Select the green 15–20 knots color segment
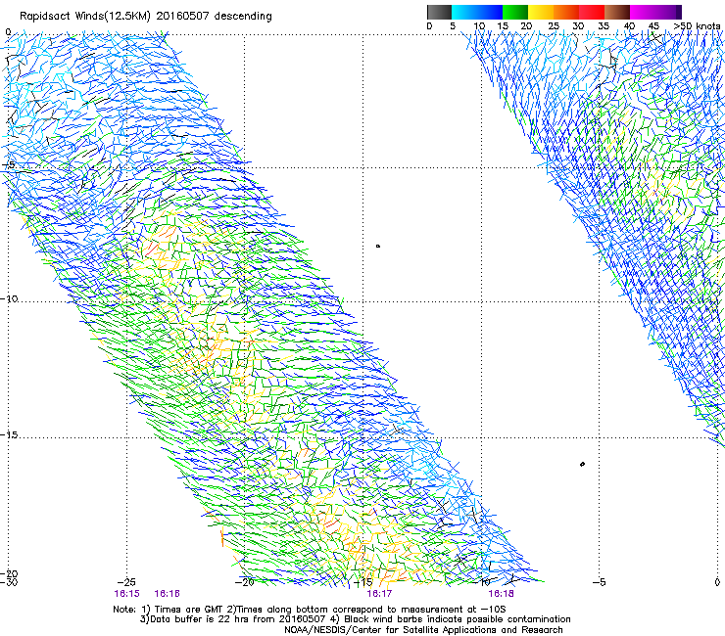This screenshot has width=725, height=636. click(x=515, y=12)
